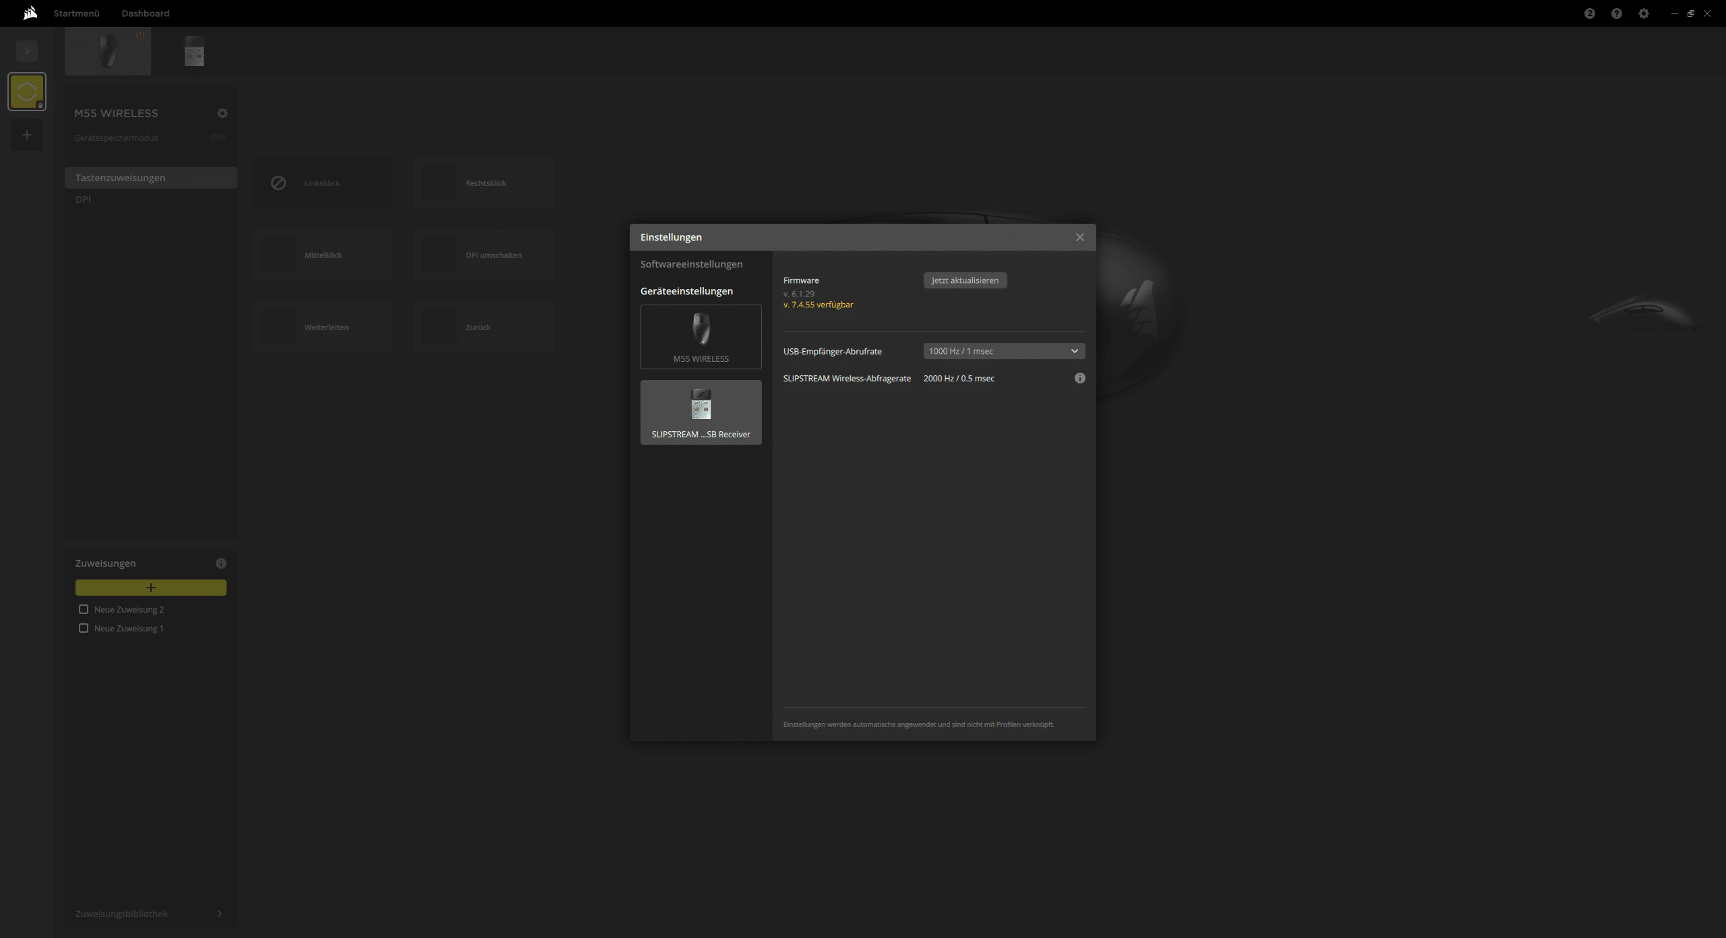Screen dimensions: 1726x938
Task: Click the yellow add assignment plus button
Action: [150, 588]
